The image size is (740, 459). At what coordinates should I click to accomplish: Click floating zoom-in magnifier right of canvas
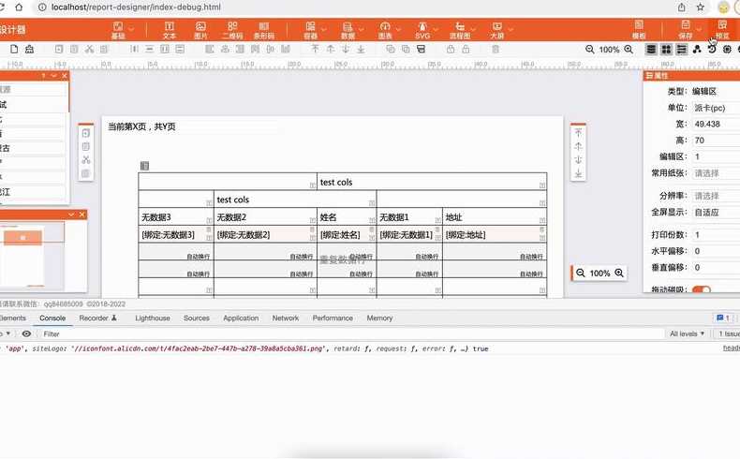619,274
